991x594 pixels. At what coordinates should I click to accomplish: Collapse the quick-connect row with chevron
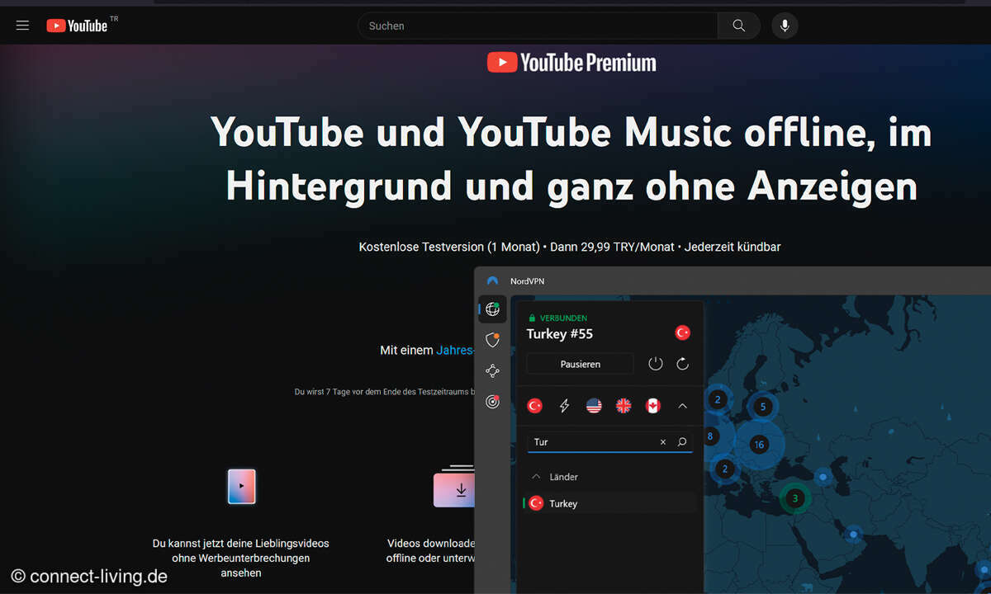[x=683, y=406]
